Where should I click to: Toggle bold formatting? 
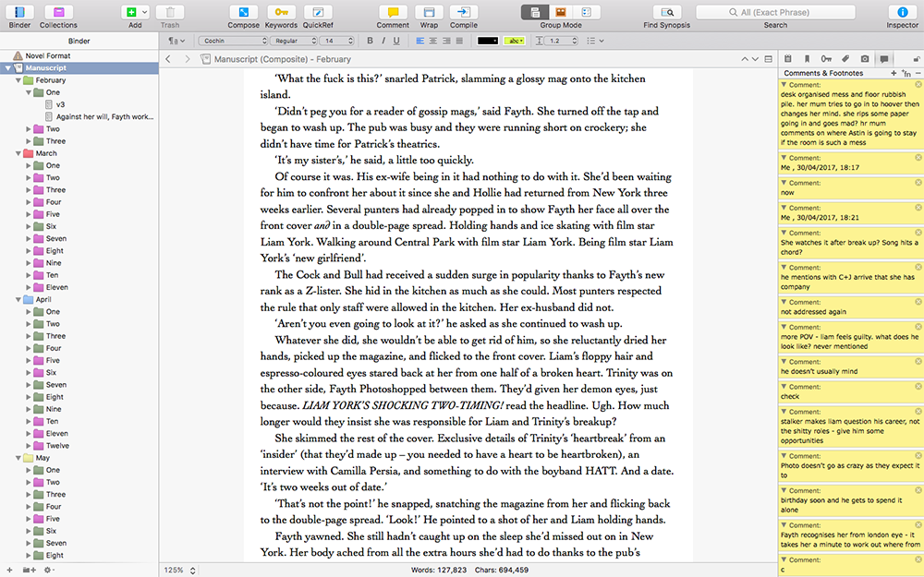coord(371,41)
